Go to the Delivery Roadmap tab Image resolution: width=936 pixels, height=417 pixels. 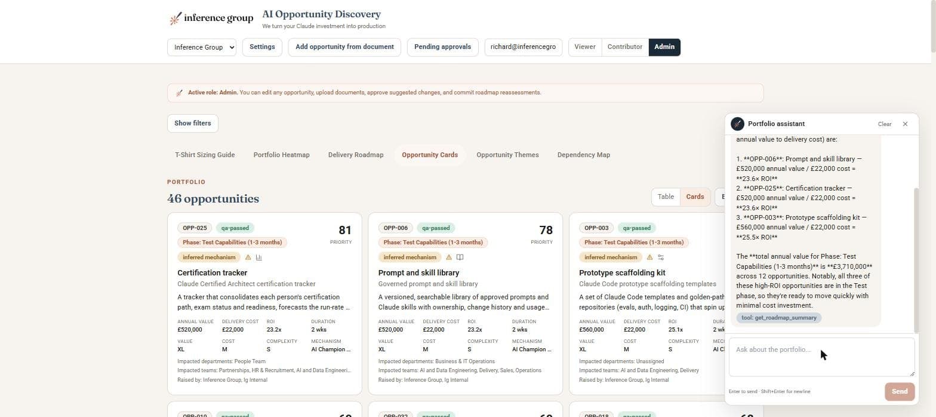click(356, 155)
